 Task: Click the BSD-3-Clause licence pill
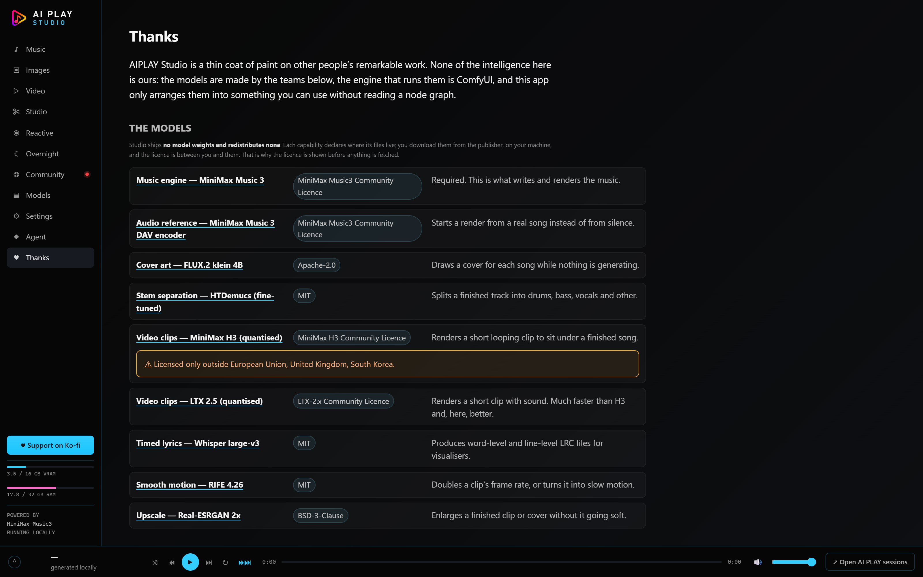pos(320,515)
